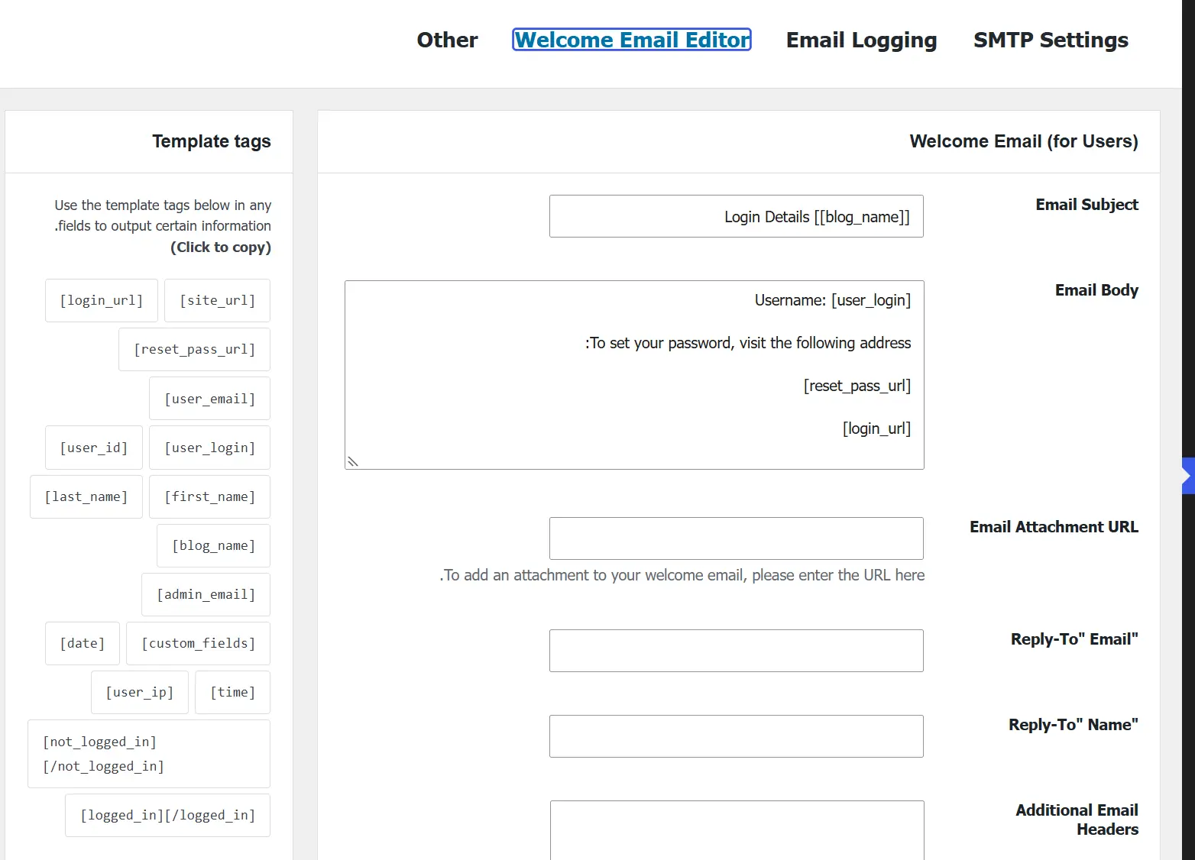Copy the [first_name] tag

click(210, 496)
